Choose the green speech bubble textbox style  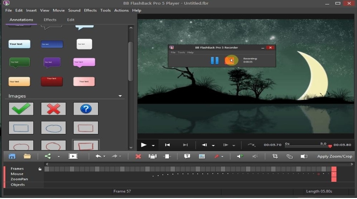[x=20, y=62]
